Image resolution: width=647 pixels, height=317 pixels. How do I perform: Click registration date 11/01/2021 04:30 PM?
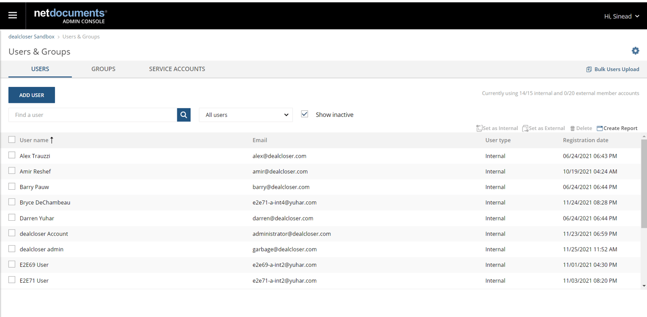pyautogui.click(x=590, y=265)
